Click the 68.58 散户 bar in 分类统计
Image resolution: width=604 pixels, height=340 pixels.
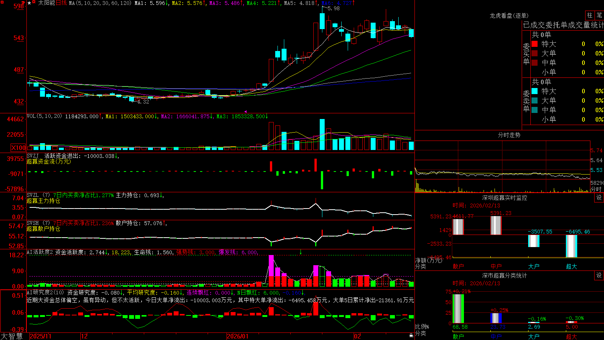pyautogui.click(x=458, y=309)
